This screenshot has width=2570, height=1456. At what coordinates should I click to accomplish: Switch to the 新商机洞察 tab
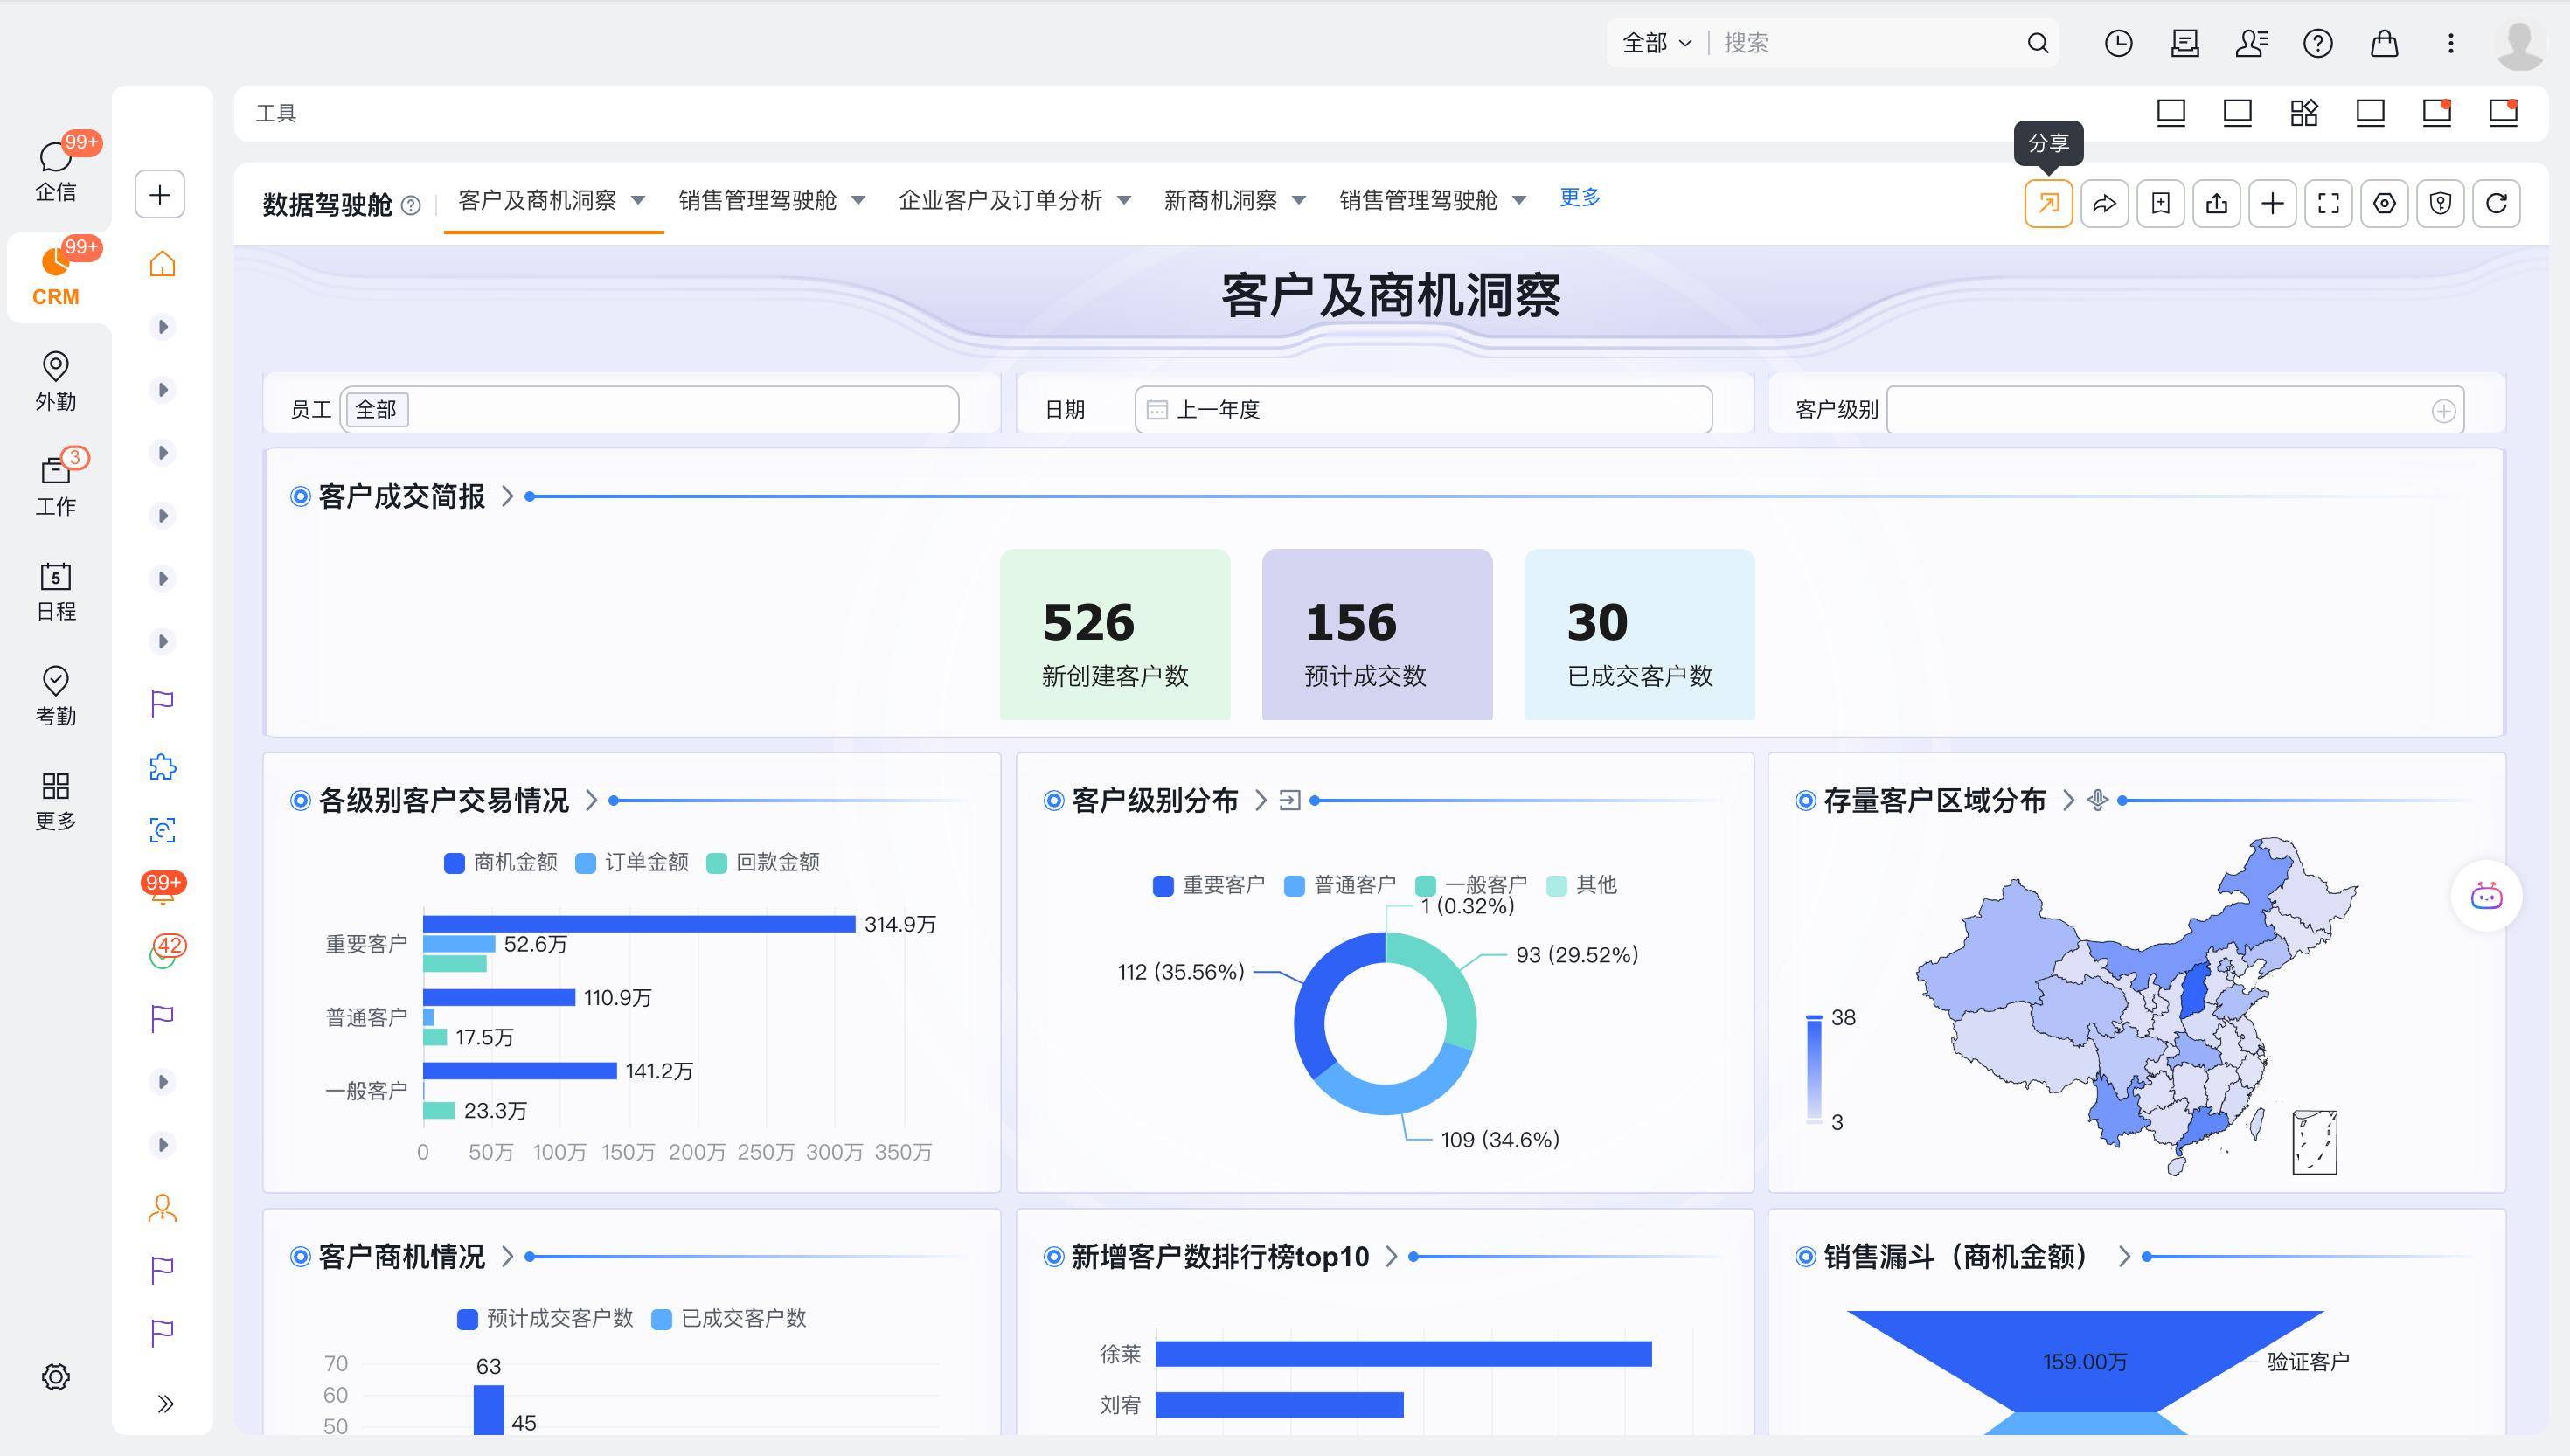pyautogui.click(x=1220, y=200)
